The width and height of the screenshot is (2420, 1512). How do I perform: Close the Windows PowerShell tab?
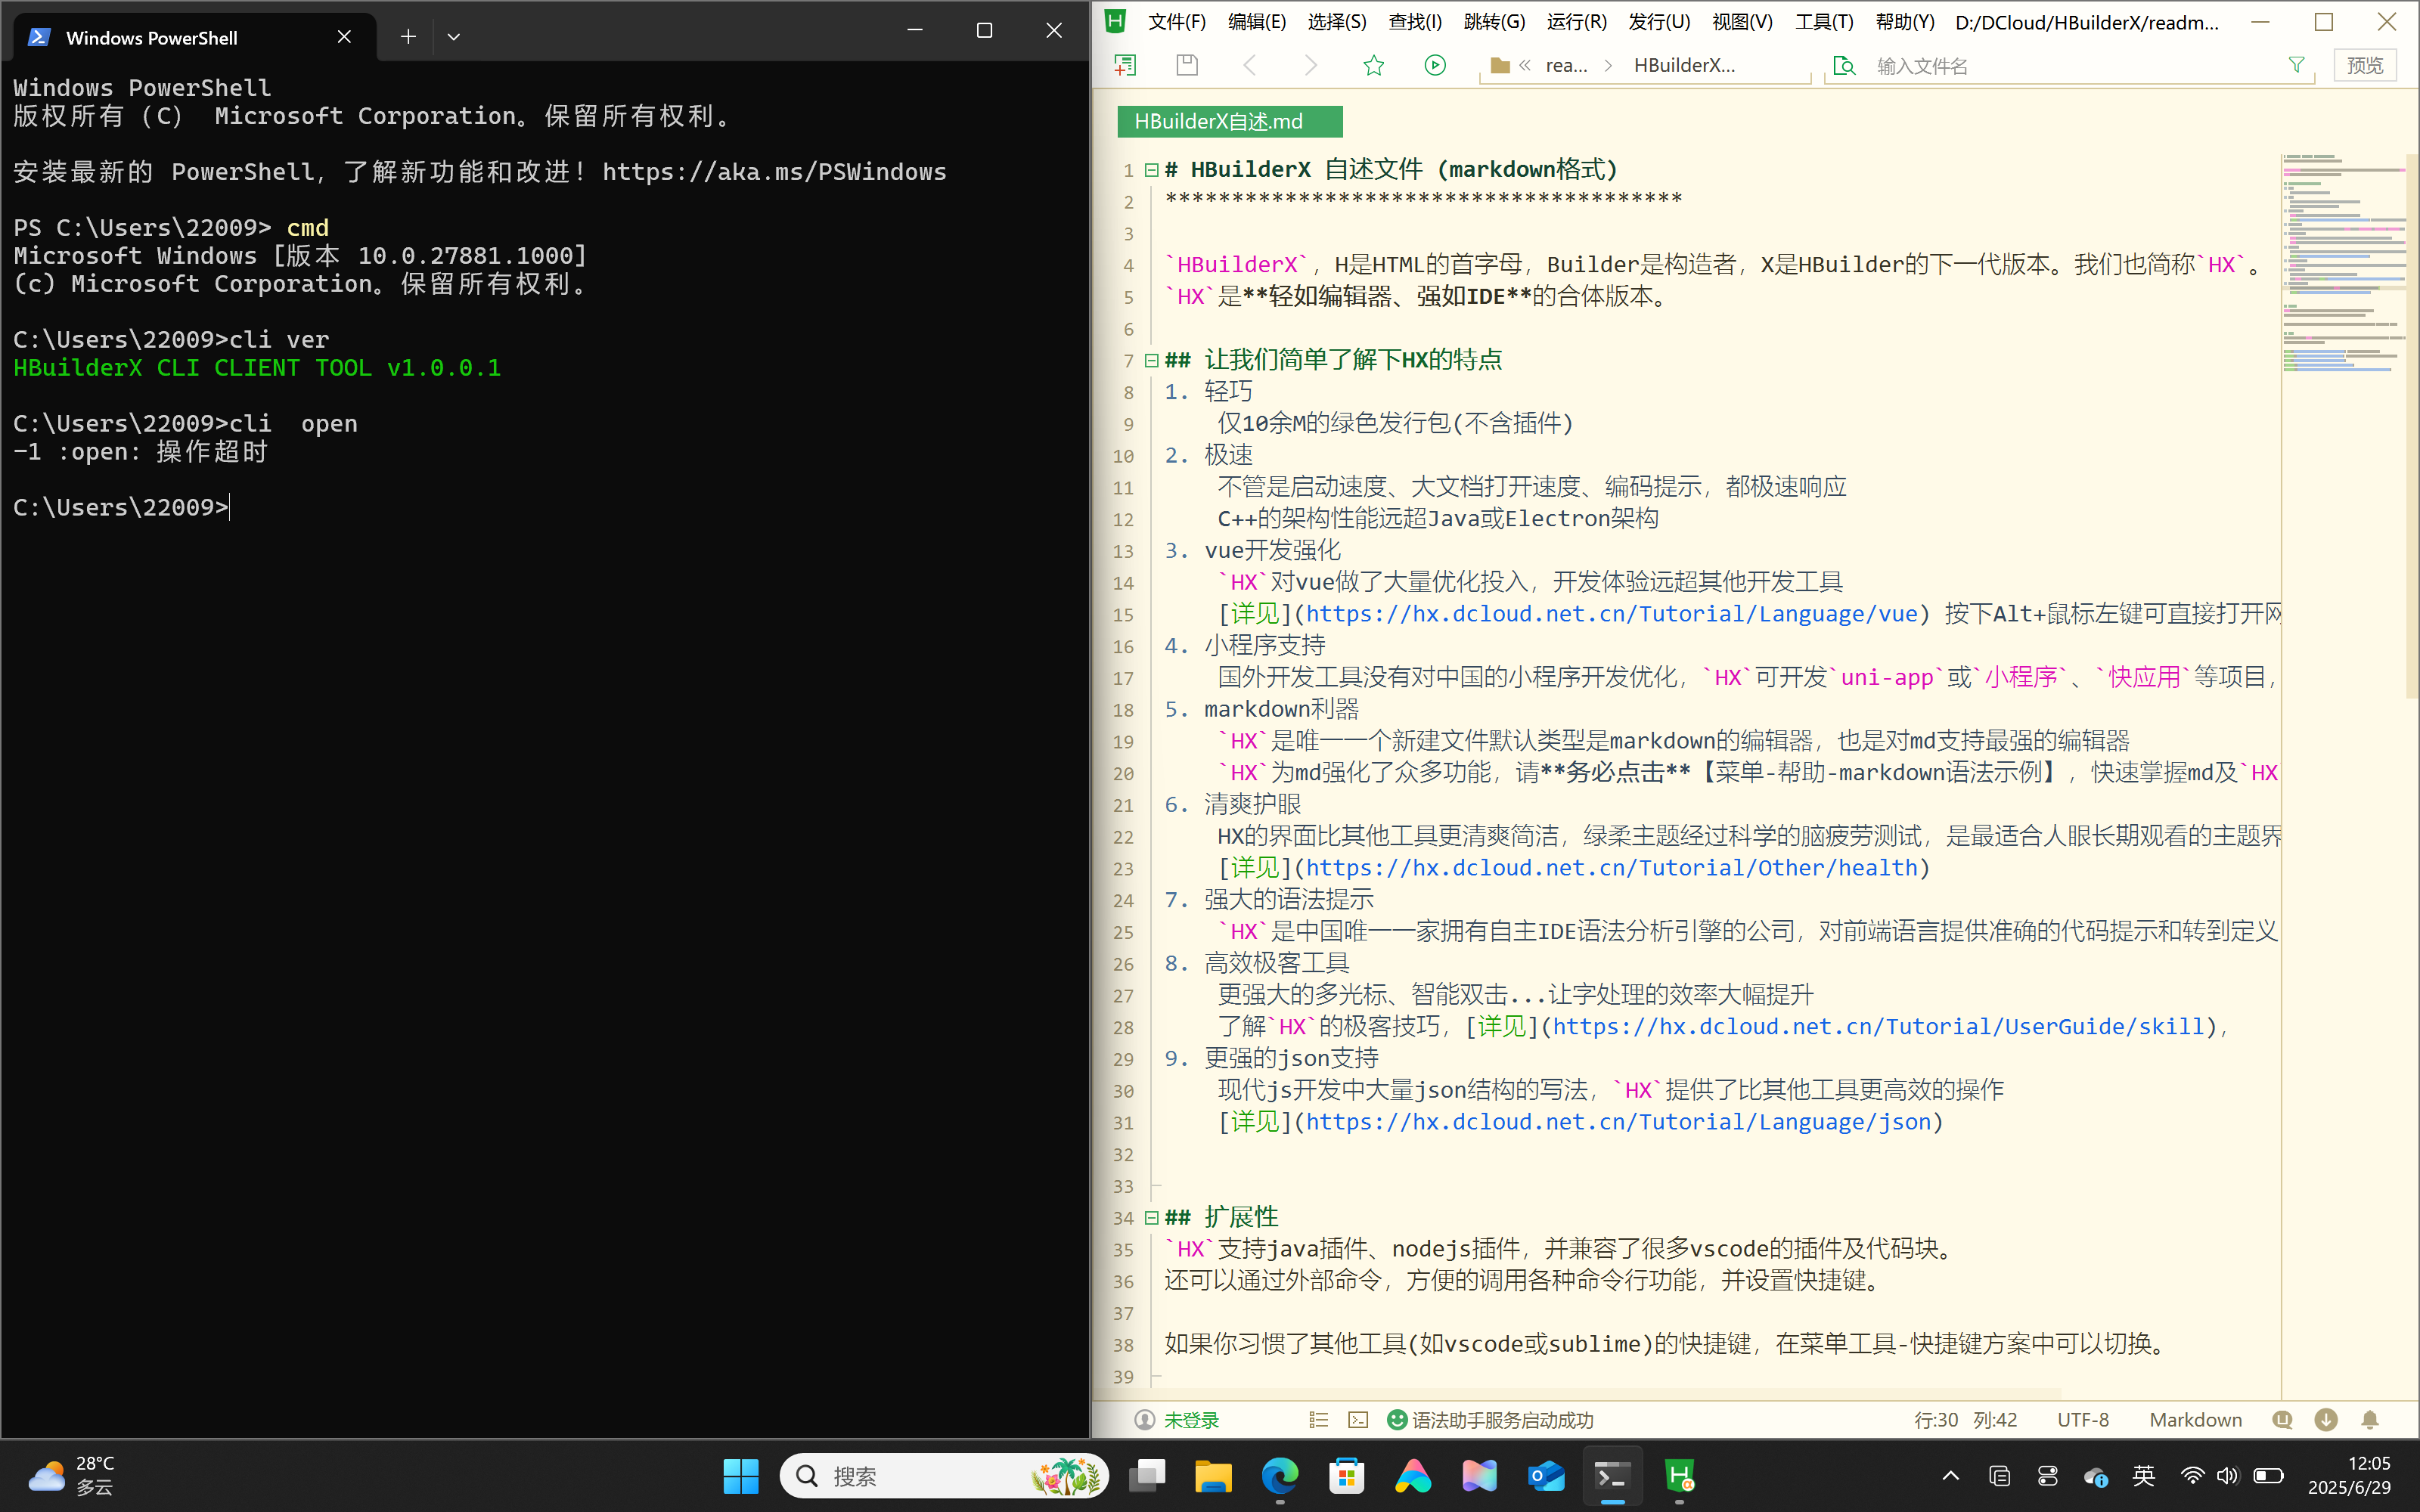(x=344, y=37)
